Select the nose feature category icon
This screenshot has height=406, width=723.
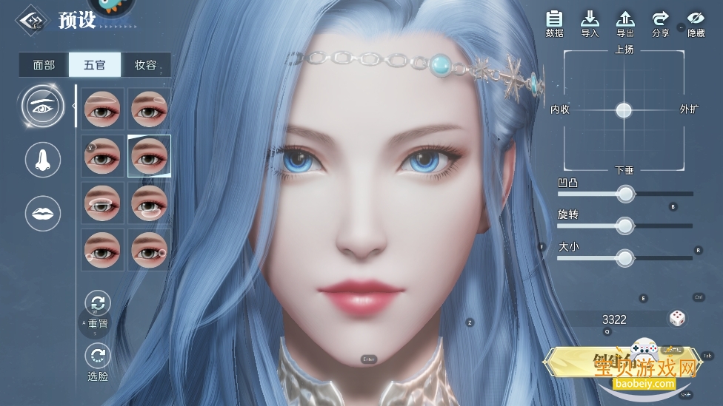43,160
